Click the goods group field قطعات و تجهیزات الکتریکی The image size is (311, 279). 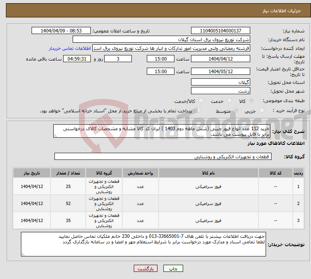click(163, 156)
